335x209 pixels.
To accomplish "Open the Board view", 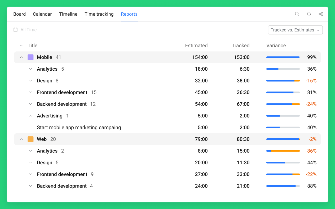I will tap(19, 14).
